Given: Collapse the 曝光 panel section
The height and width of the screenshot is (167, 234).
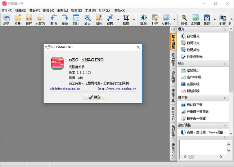Looking at the screenshot, I should pyautogui.click(x=225, y=30).
